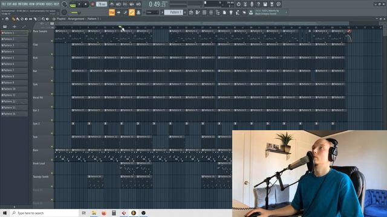Open the TOOLS menu
This screenshot has height=217, width=387.
point(50,4)
